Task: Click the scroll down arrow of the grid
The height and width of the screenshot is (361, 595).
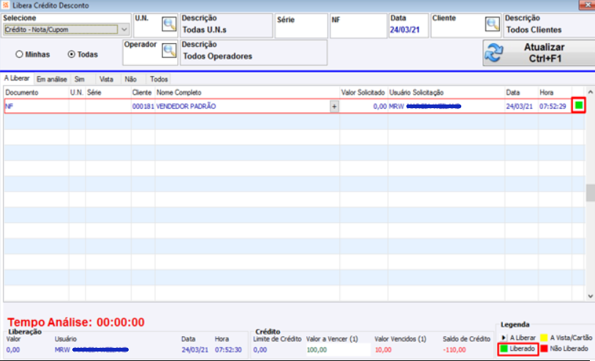Action: coord(590,296)
